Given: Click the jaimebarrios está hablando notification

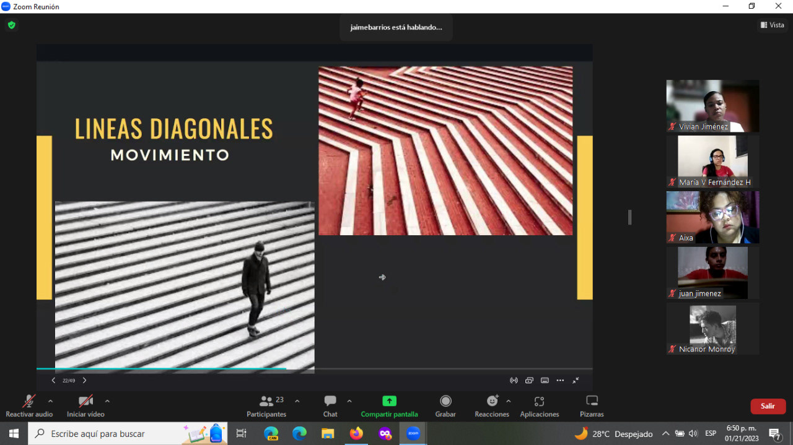Looking at the screenshot, I should coord(396,27).
